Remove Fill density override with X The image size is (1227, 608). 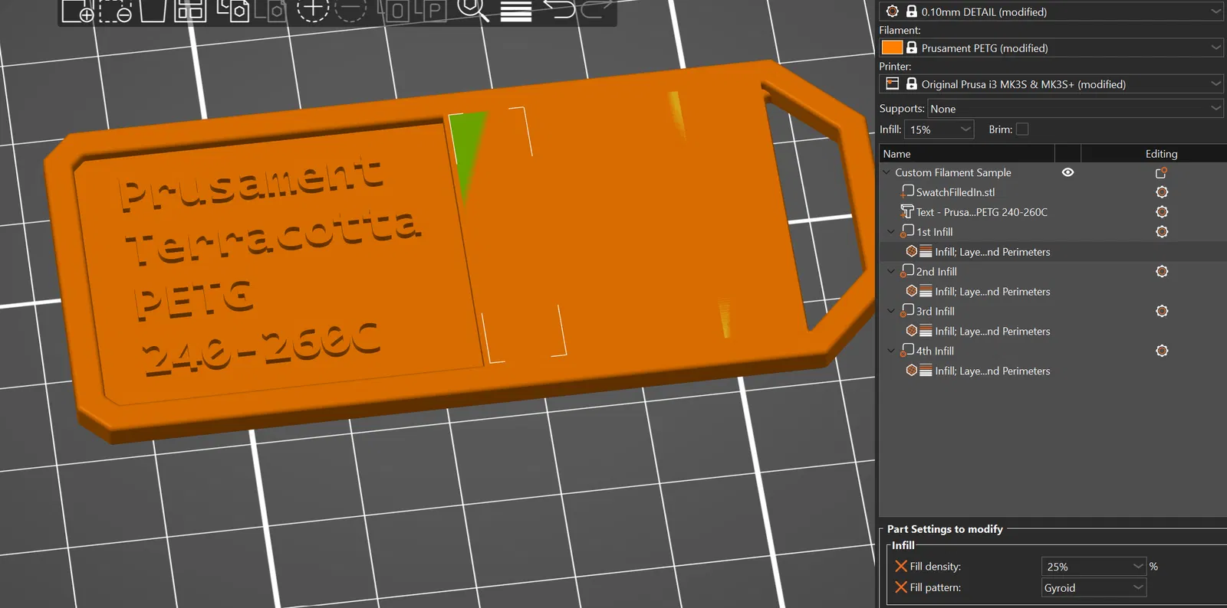pyautogui.click(x=901, y=566)
